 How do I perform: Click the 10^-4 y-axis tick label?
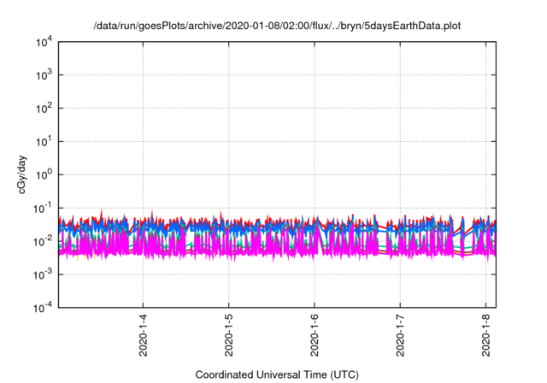click(43, 307)
